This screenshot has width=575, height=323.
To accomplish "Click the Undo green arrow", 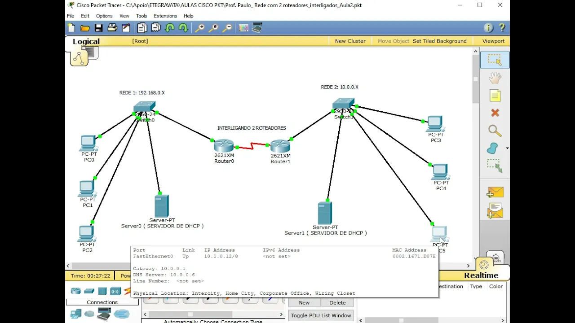I will [169, 28].
